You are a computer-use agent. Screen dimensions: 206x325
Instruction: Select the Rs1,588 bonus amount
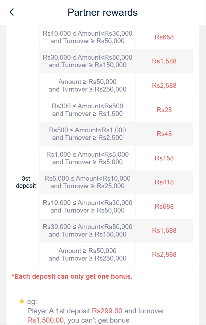tap(164, 61)
